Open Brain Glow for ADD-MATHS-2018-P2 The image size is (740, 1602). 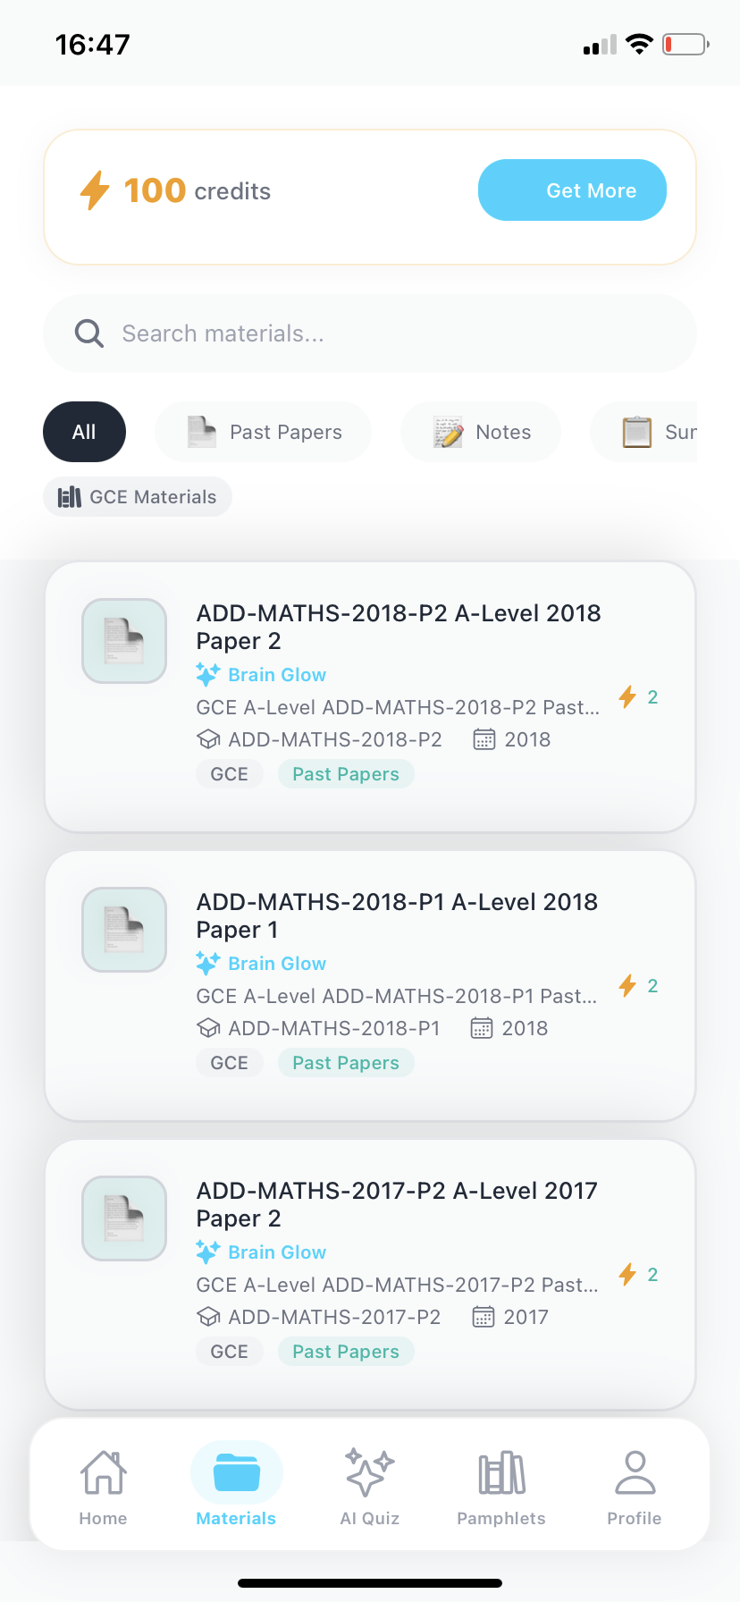261,674
